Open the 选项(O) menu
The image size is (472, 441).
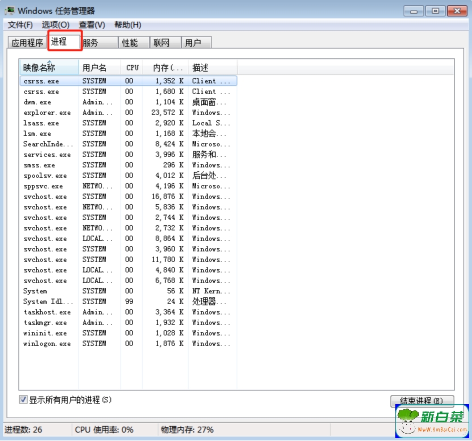(x=56, y=24)
